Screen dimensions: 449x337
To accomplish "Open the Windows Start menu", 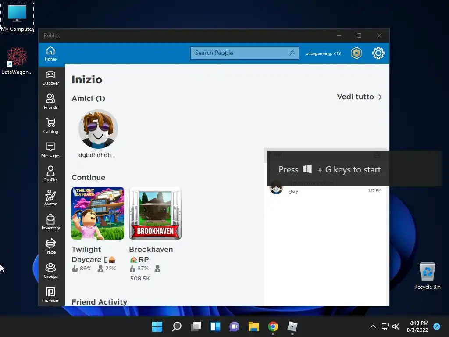I will [157, 326].
